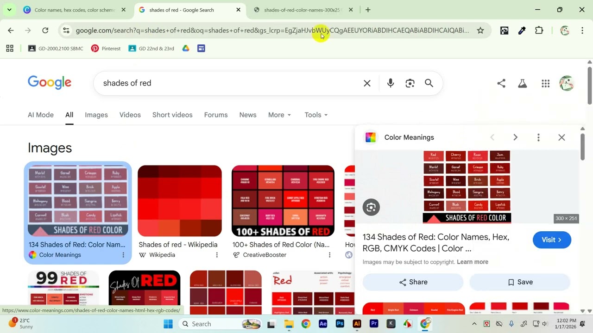The width and height of the screenshot is (593, 333).
Task: Open the Google apps grid
Action: tap(546, 83)
